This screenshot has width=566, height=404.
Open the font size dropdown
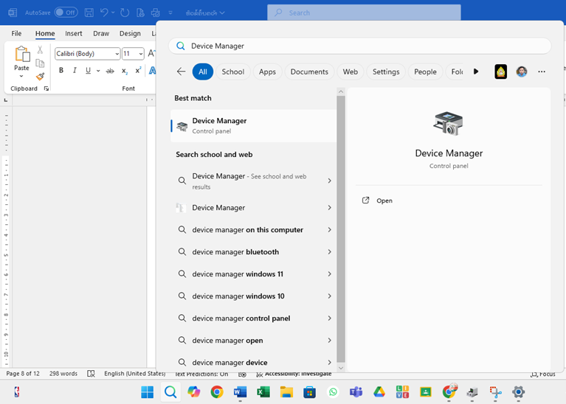click(140, 54)
